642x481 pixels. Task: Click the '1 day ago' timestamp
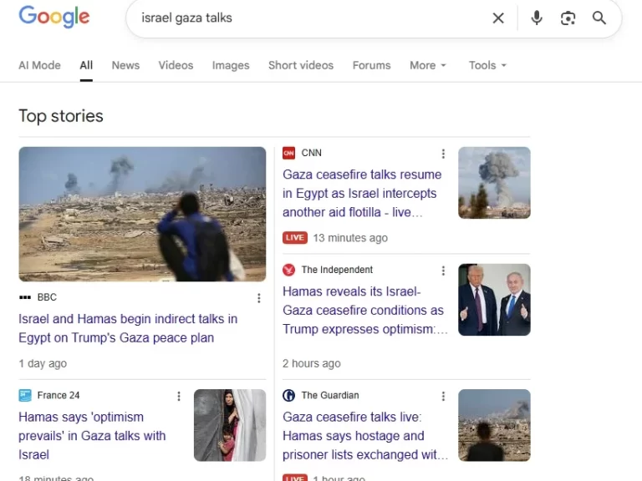(x=43, y=363)
